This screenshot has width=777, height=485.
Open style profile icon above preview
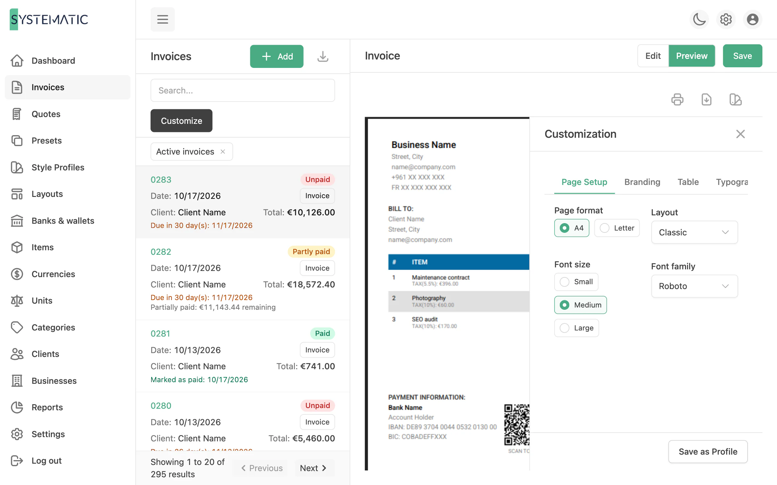pos(736,100)
